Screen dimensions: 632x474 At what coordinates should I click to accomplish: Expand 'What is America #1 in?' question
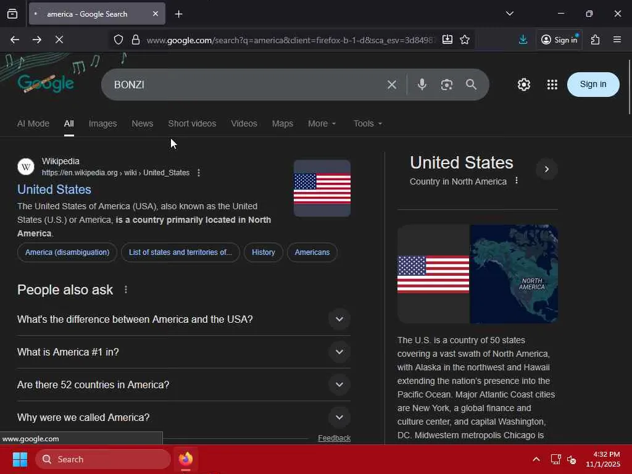click(x=183, y=352)
